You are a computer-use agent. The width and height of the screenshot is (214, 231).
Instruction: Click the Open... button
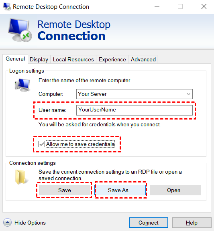tap(175, 190)
